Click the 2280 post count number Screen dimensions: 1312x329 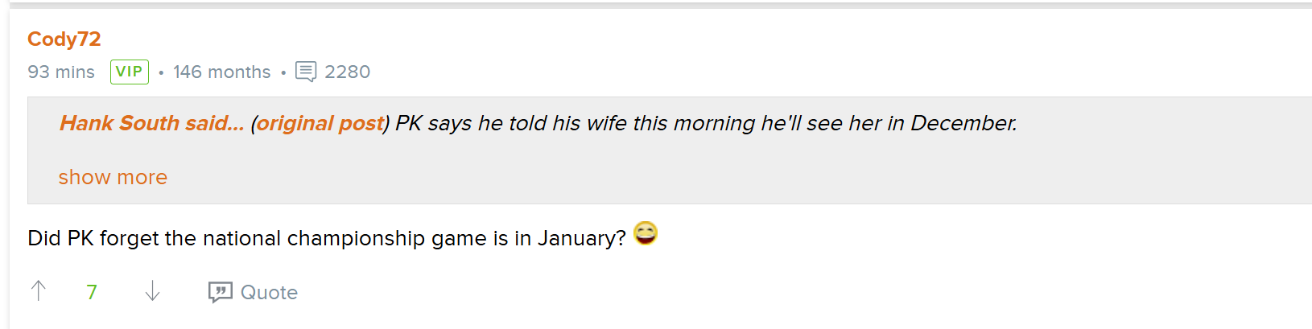pos(347,72)
